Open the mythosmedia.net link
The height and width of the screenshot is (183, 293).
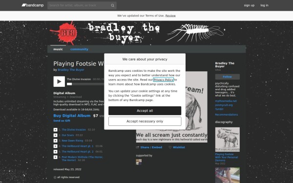tap(226, 101)
